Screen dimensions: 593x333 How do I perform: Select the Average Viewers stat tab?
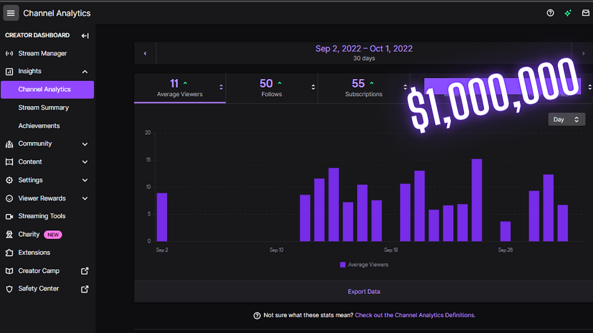(180, 88)
